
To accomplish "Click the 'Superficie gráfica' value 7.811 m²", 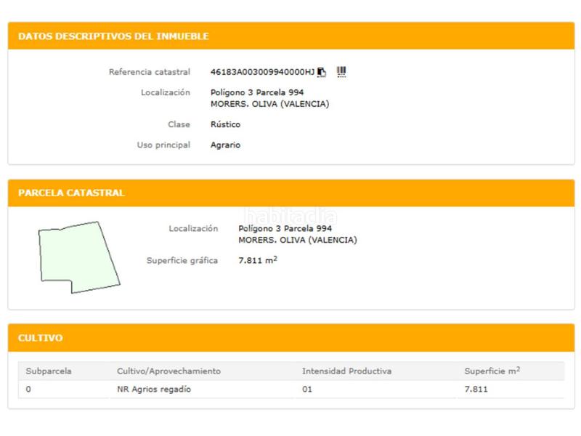I will tap(258, 260).
